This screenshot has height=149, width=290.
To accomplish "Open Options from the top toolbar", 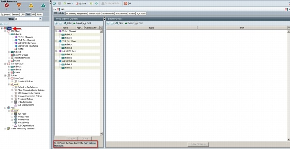I will coord(81,3).
